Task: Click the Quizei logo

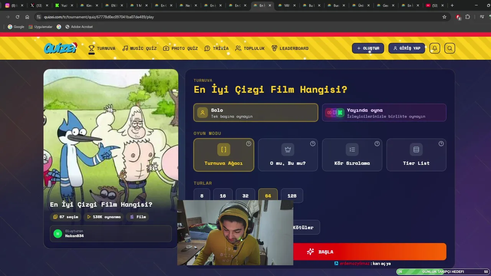Action: 61,48
